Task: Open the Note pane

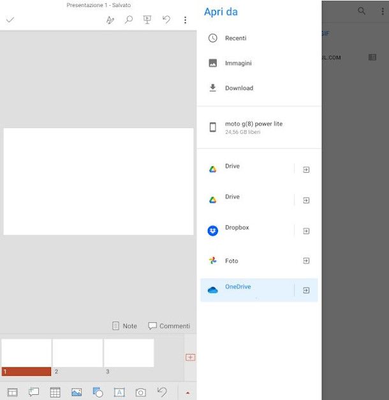Action: coord(125,326)
